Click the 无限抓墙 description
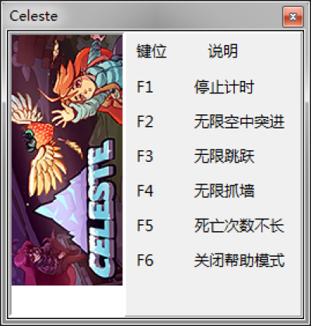This screenshot has width=311, height=326. point(224,191)
